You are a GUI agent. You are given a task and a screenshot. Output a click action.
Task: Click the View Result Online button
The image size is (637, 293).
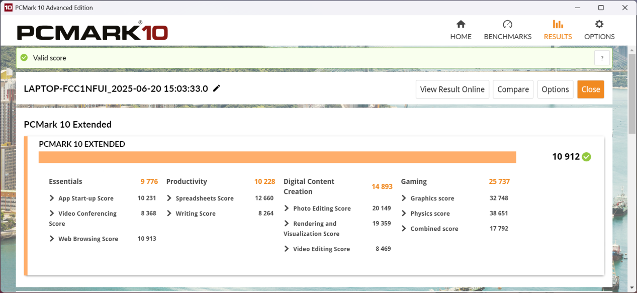click(452, 89)
